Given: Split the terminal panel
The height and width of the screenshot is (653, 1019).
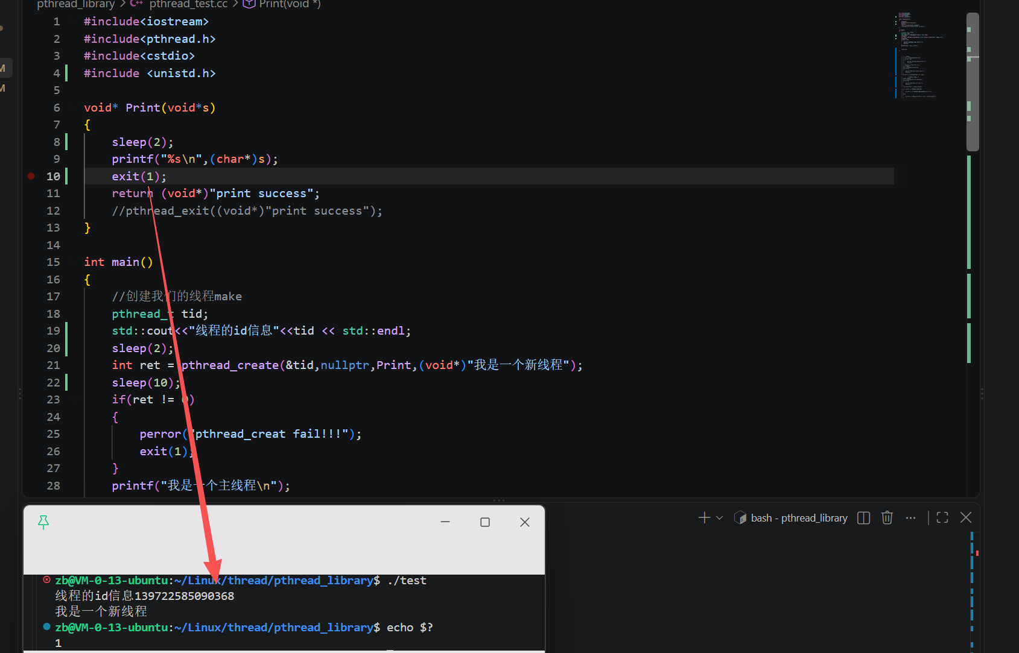Looking at the screenshot, I should [x=863, y=518].
